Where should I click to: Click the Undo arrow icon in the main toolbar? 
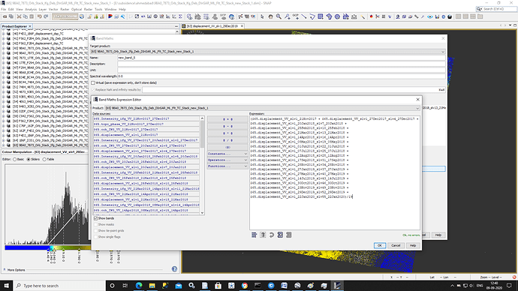(x=40, y=16)
